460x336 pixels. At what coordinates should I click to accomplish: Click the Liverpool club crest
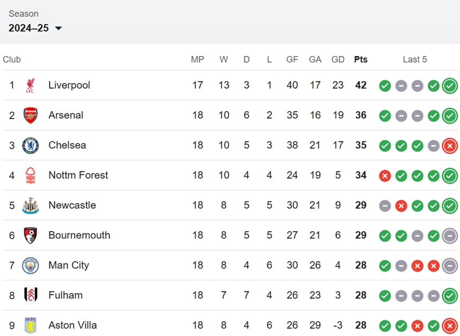coord(31,85)
